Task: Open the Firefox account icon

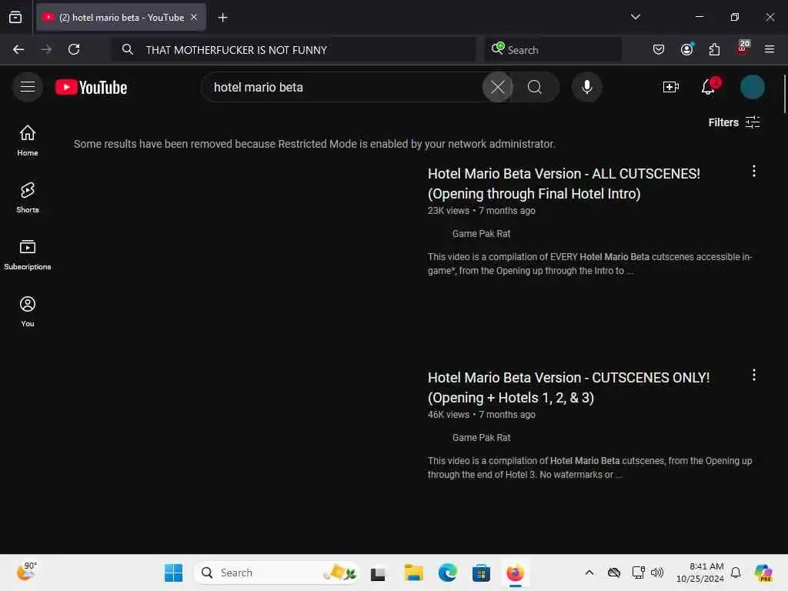Action: click(686, 49)
